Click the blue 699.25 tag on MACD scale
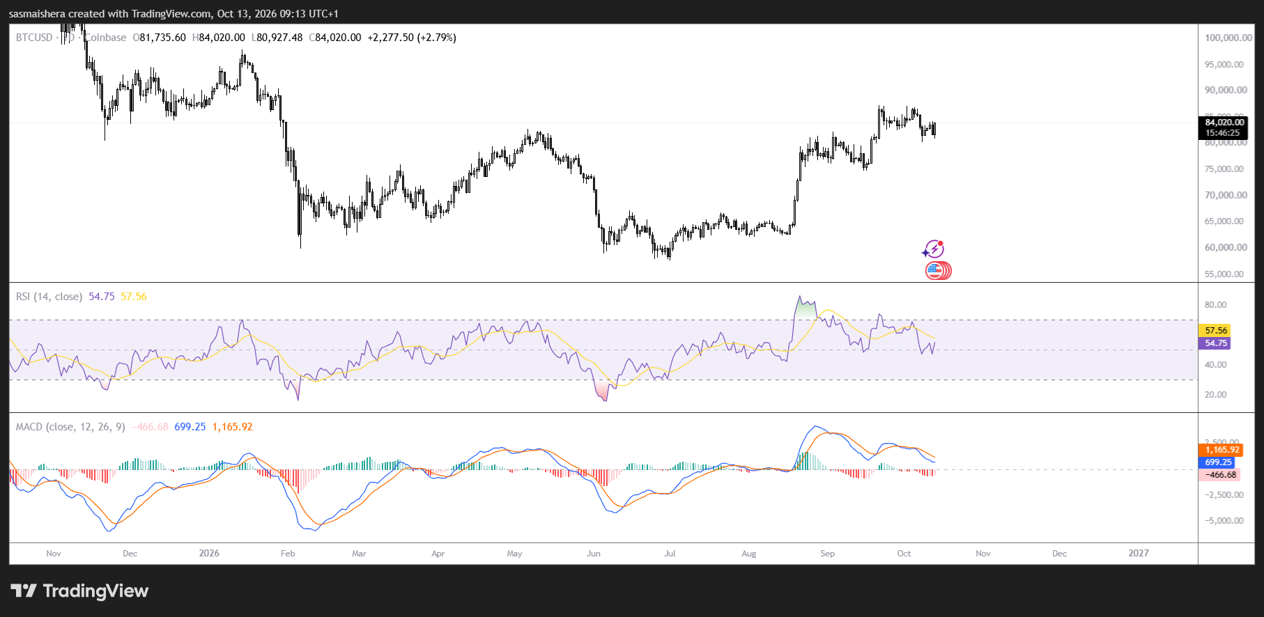The width and height of the screenshot is (1264, 617). click(x=1217, y=462)
